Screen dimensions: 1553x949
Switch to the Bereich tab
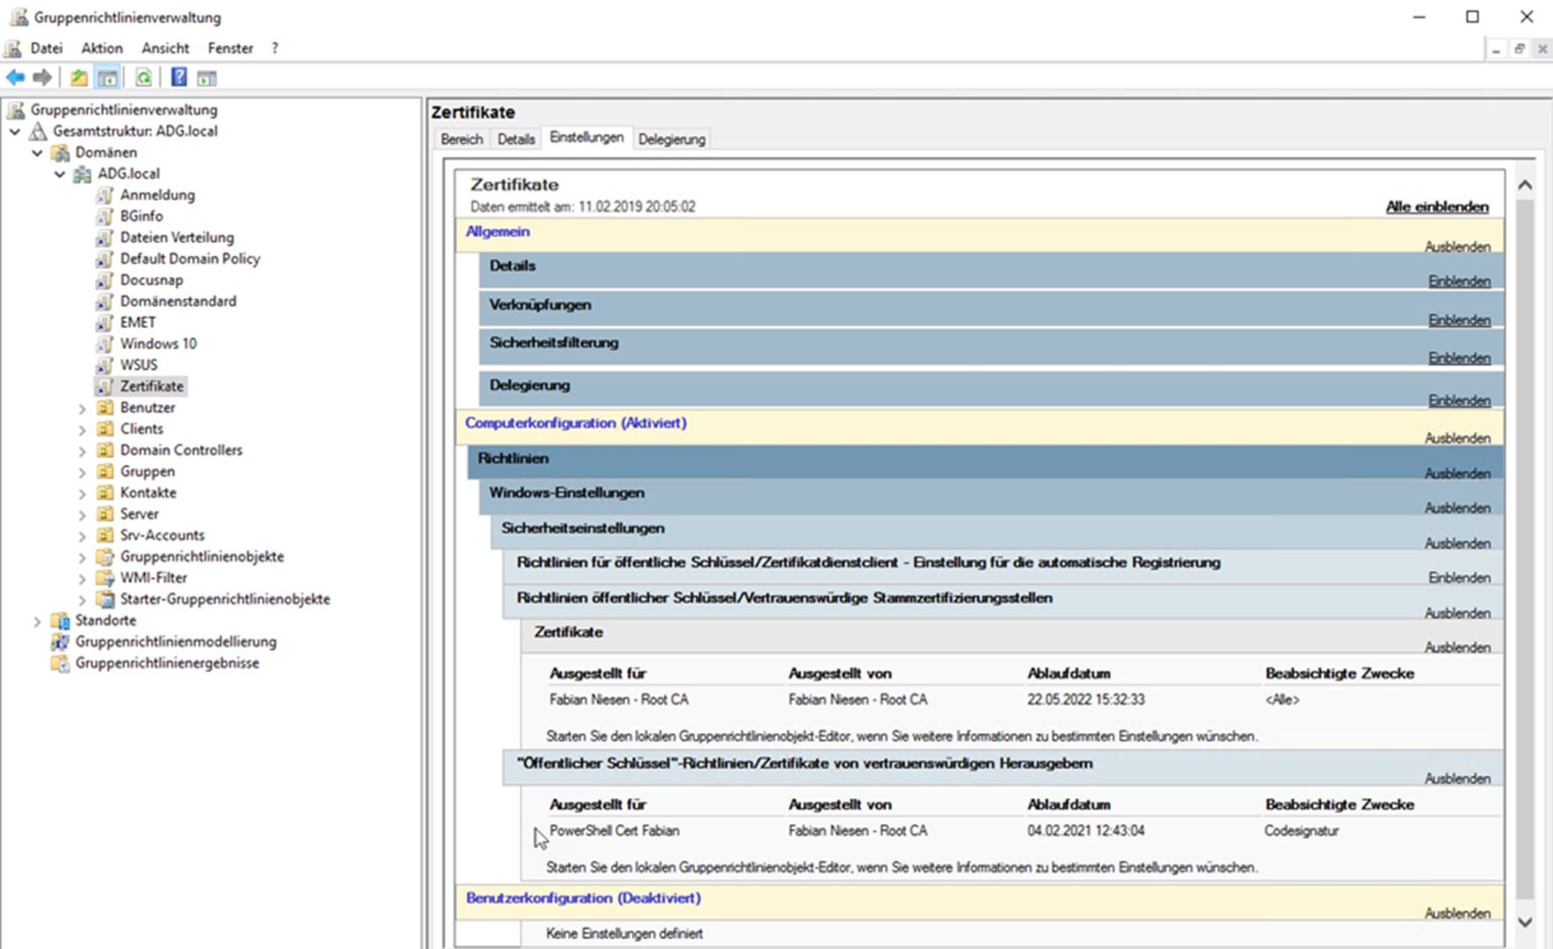click(x=461, y=139)
